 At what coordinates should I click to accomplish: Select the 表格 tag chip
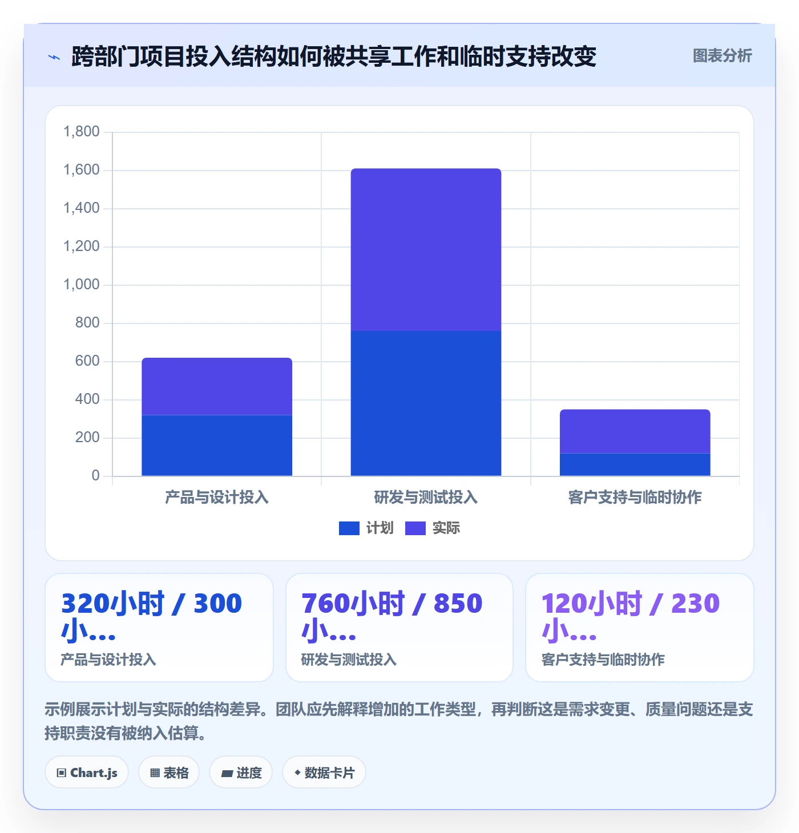tap(169, 773)
